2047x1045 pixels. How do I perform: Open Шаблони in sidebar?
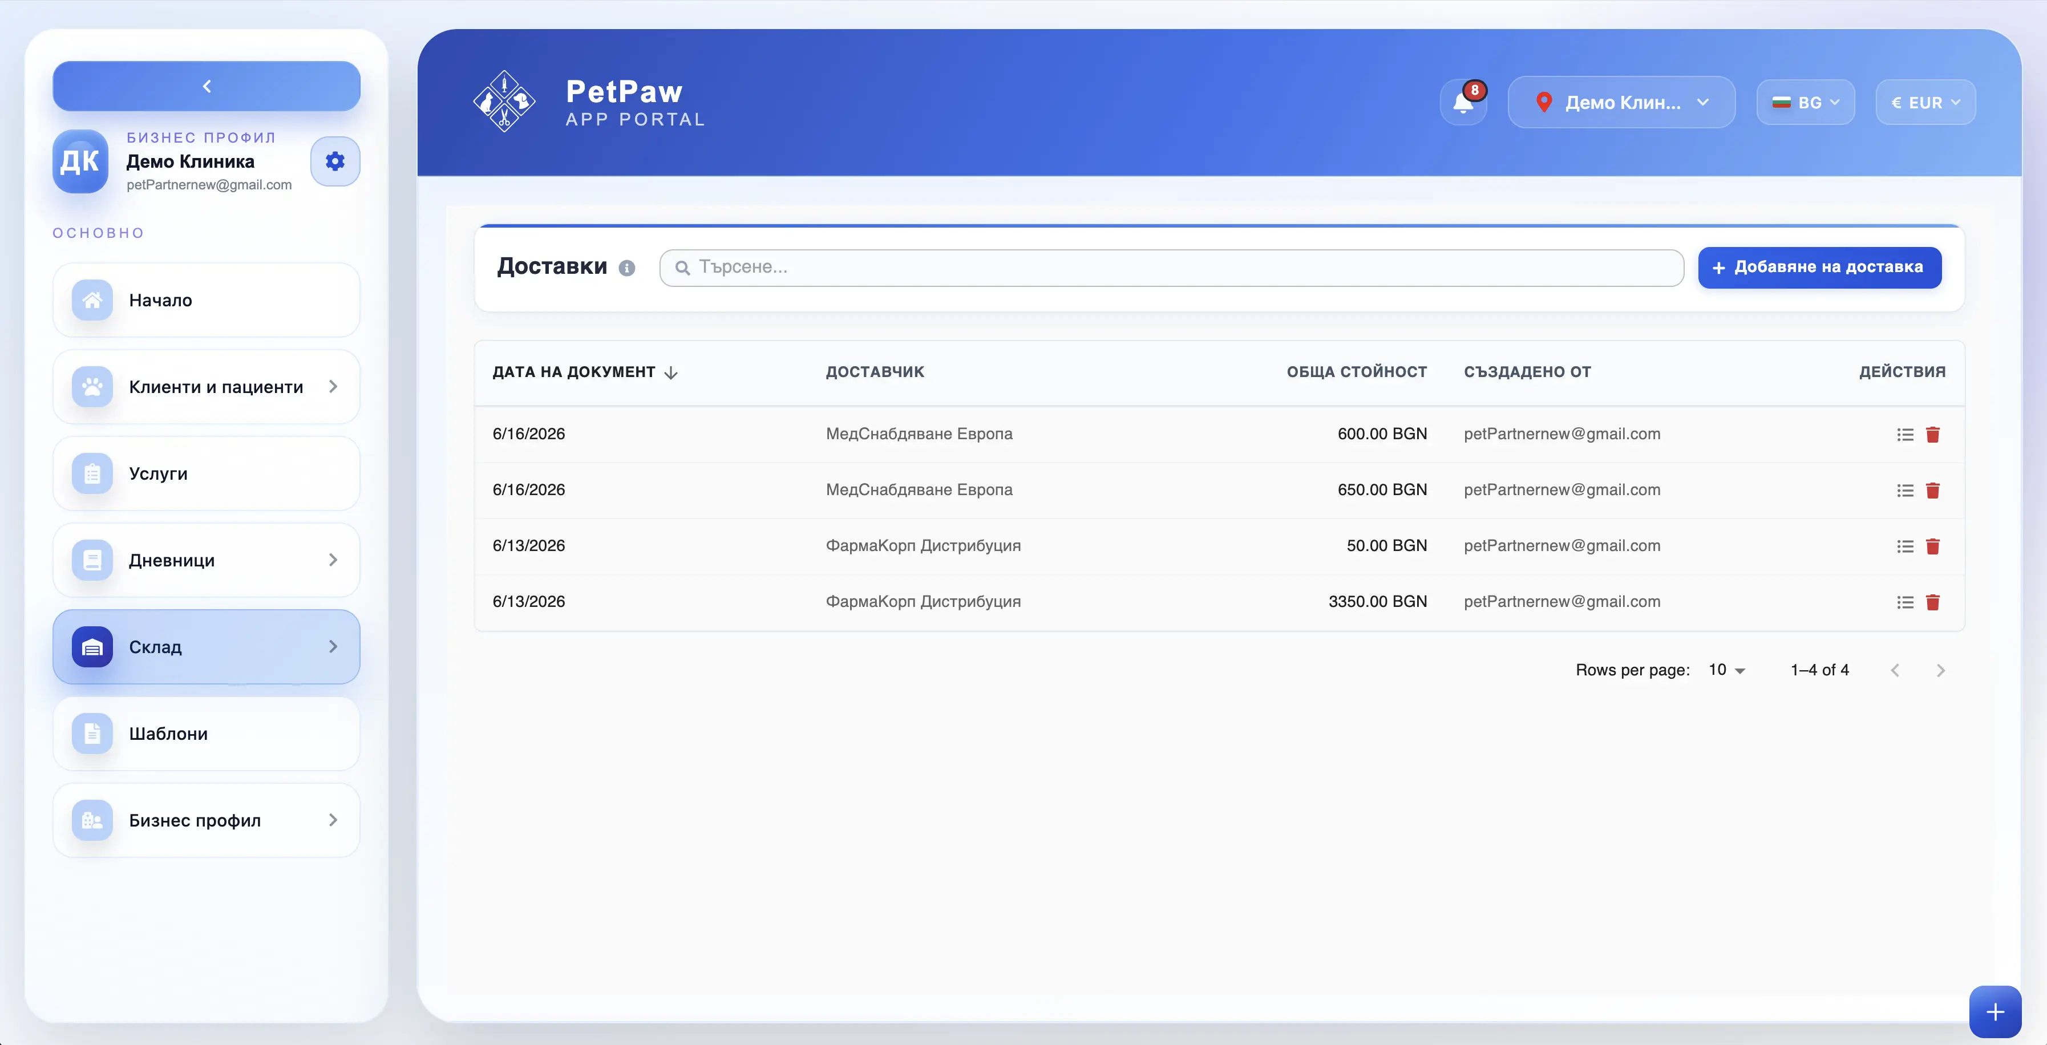point(207,734)
